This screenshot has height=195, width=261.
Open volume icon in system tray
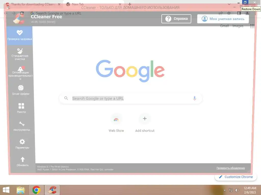point(237,190)
